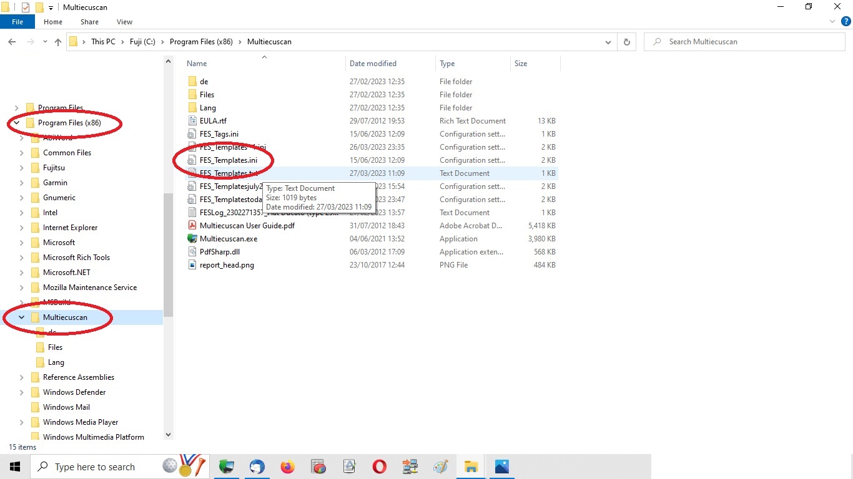Select the Gnumeric folder in tree

[59, 198]
